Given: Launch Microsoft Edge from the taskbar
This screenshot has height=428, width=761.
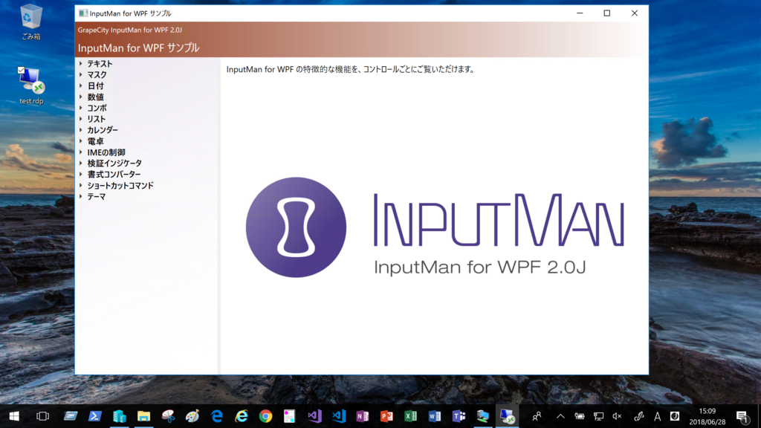Looking at the screenshot, I should point(217,416).
